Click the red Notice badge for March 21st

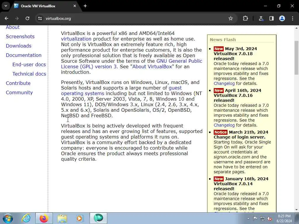220,132
